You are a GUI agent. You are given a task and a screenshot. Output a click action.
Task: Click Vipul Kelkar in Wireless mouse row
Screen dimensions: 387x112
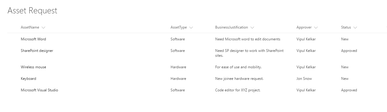[306, 67]
